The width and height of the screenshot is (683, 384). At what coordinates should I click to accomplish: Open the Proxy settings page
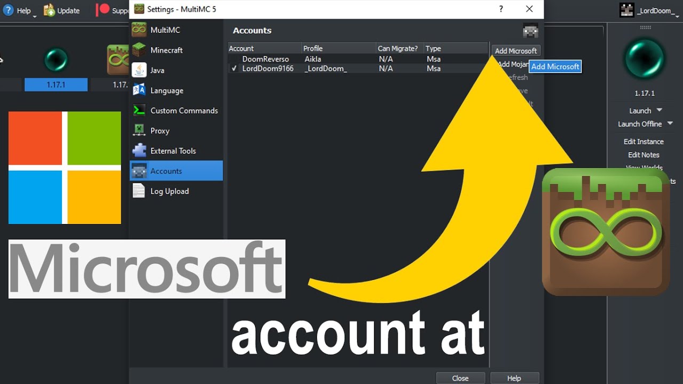click(176, 131)
